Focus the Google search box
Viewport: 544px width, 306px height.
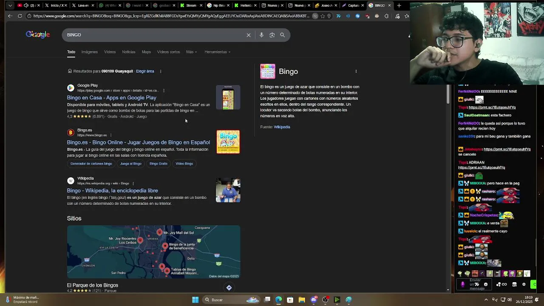(155, 35)
